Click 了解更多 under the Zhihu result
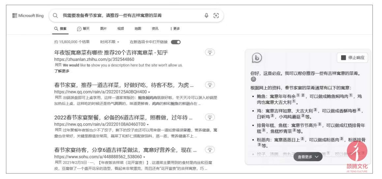Viewport: 382px width, 179px height. 62,71
